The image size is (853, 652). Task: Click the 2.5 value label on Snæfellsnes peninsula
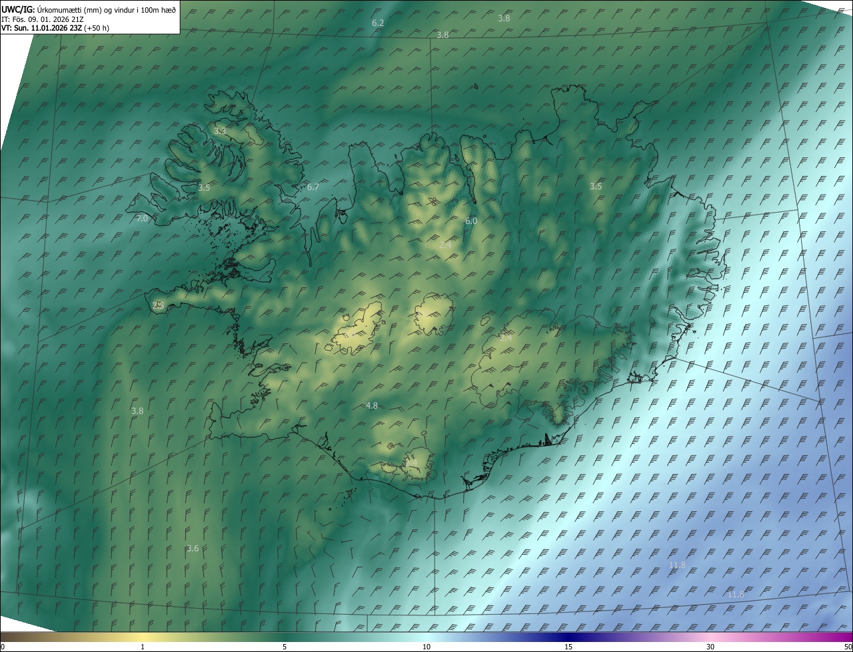[158, 305]
